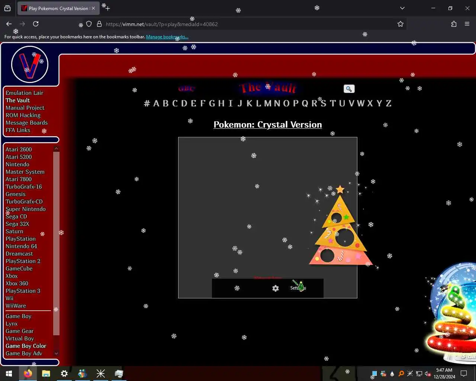476x381 pixels.
Task: Select Virtual Boy in the systems list
Action: coord(20,339)
